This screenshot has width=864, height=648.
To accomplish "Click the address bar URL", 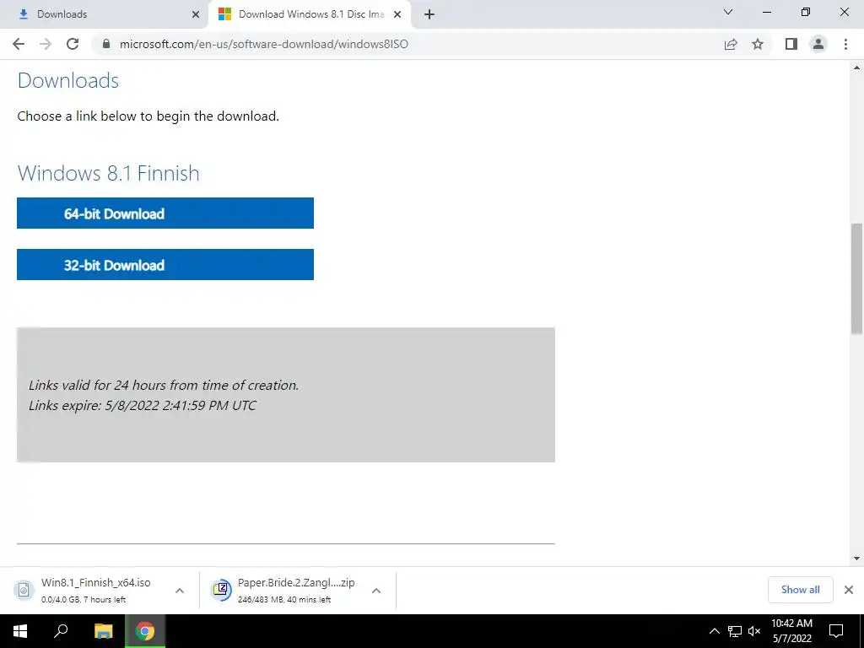I will [264, 44].
